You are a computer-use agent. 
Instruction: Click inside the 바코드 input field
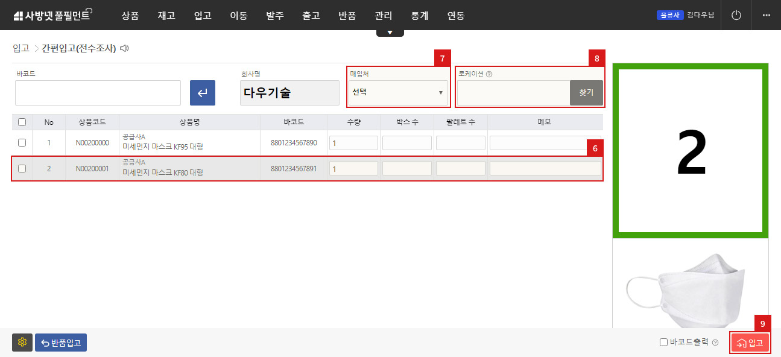96,93
